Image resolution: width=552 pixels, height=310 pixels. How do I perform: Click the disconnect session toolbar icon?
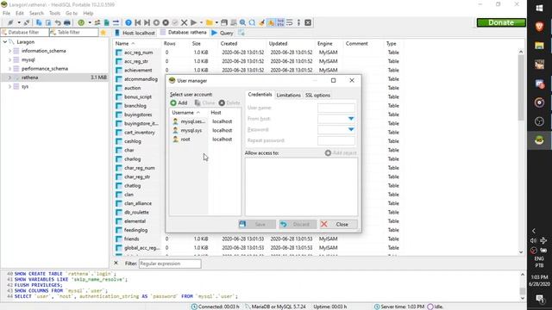click(27, 23)
